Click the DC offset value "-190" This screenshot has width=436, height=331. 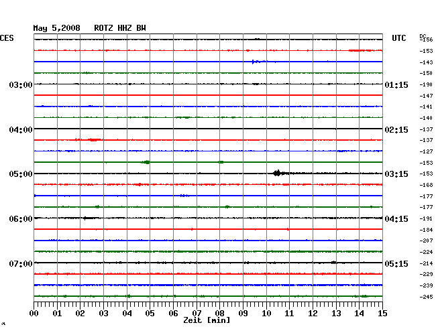pos(426,84)
